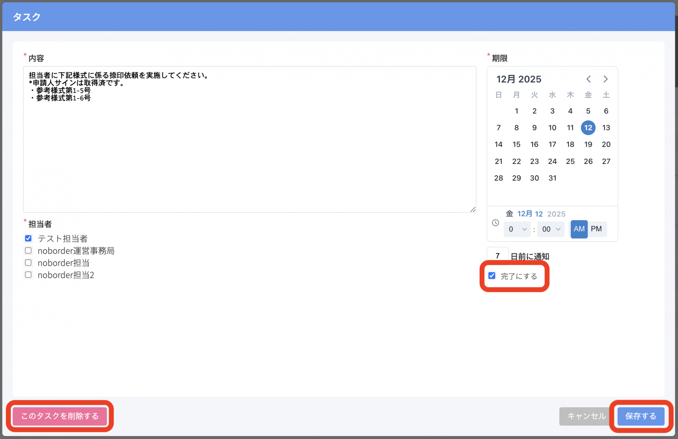Open the hour dropdown showing 0
The width and height of the screenshot is (678, 439).
point(517,229)
